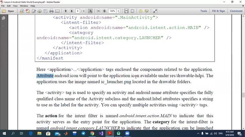Click the highlighted word Attribute

(x=45, y=76)
